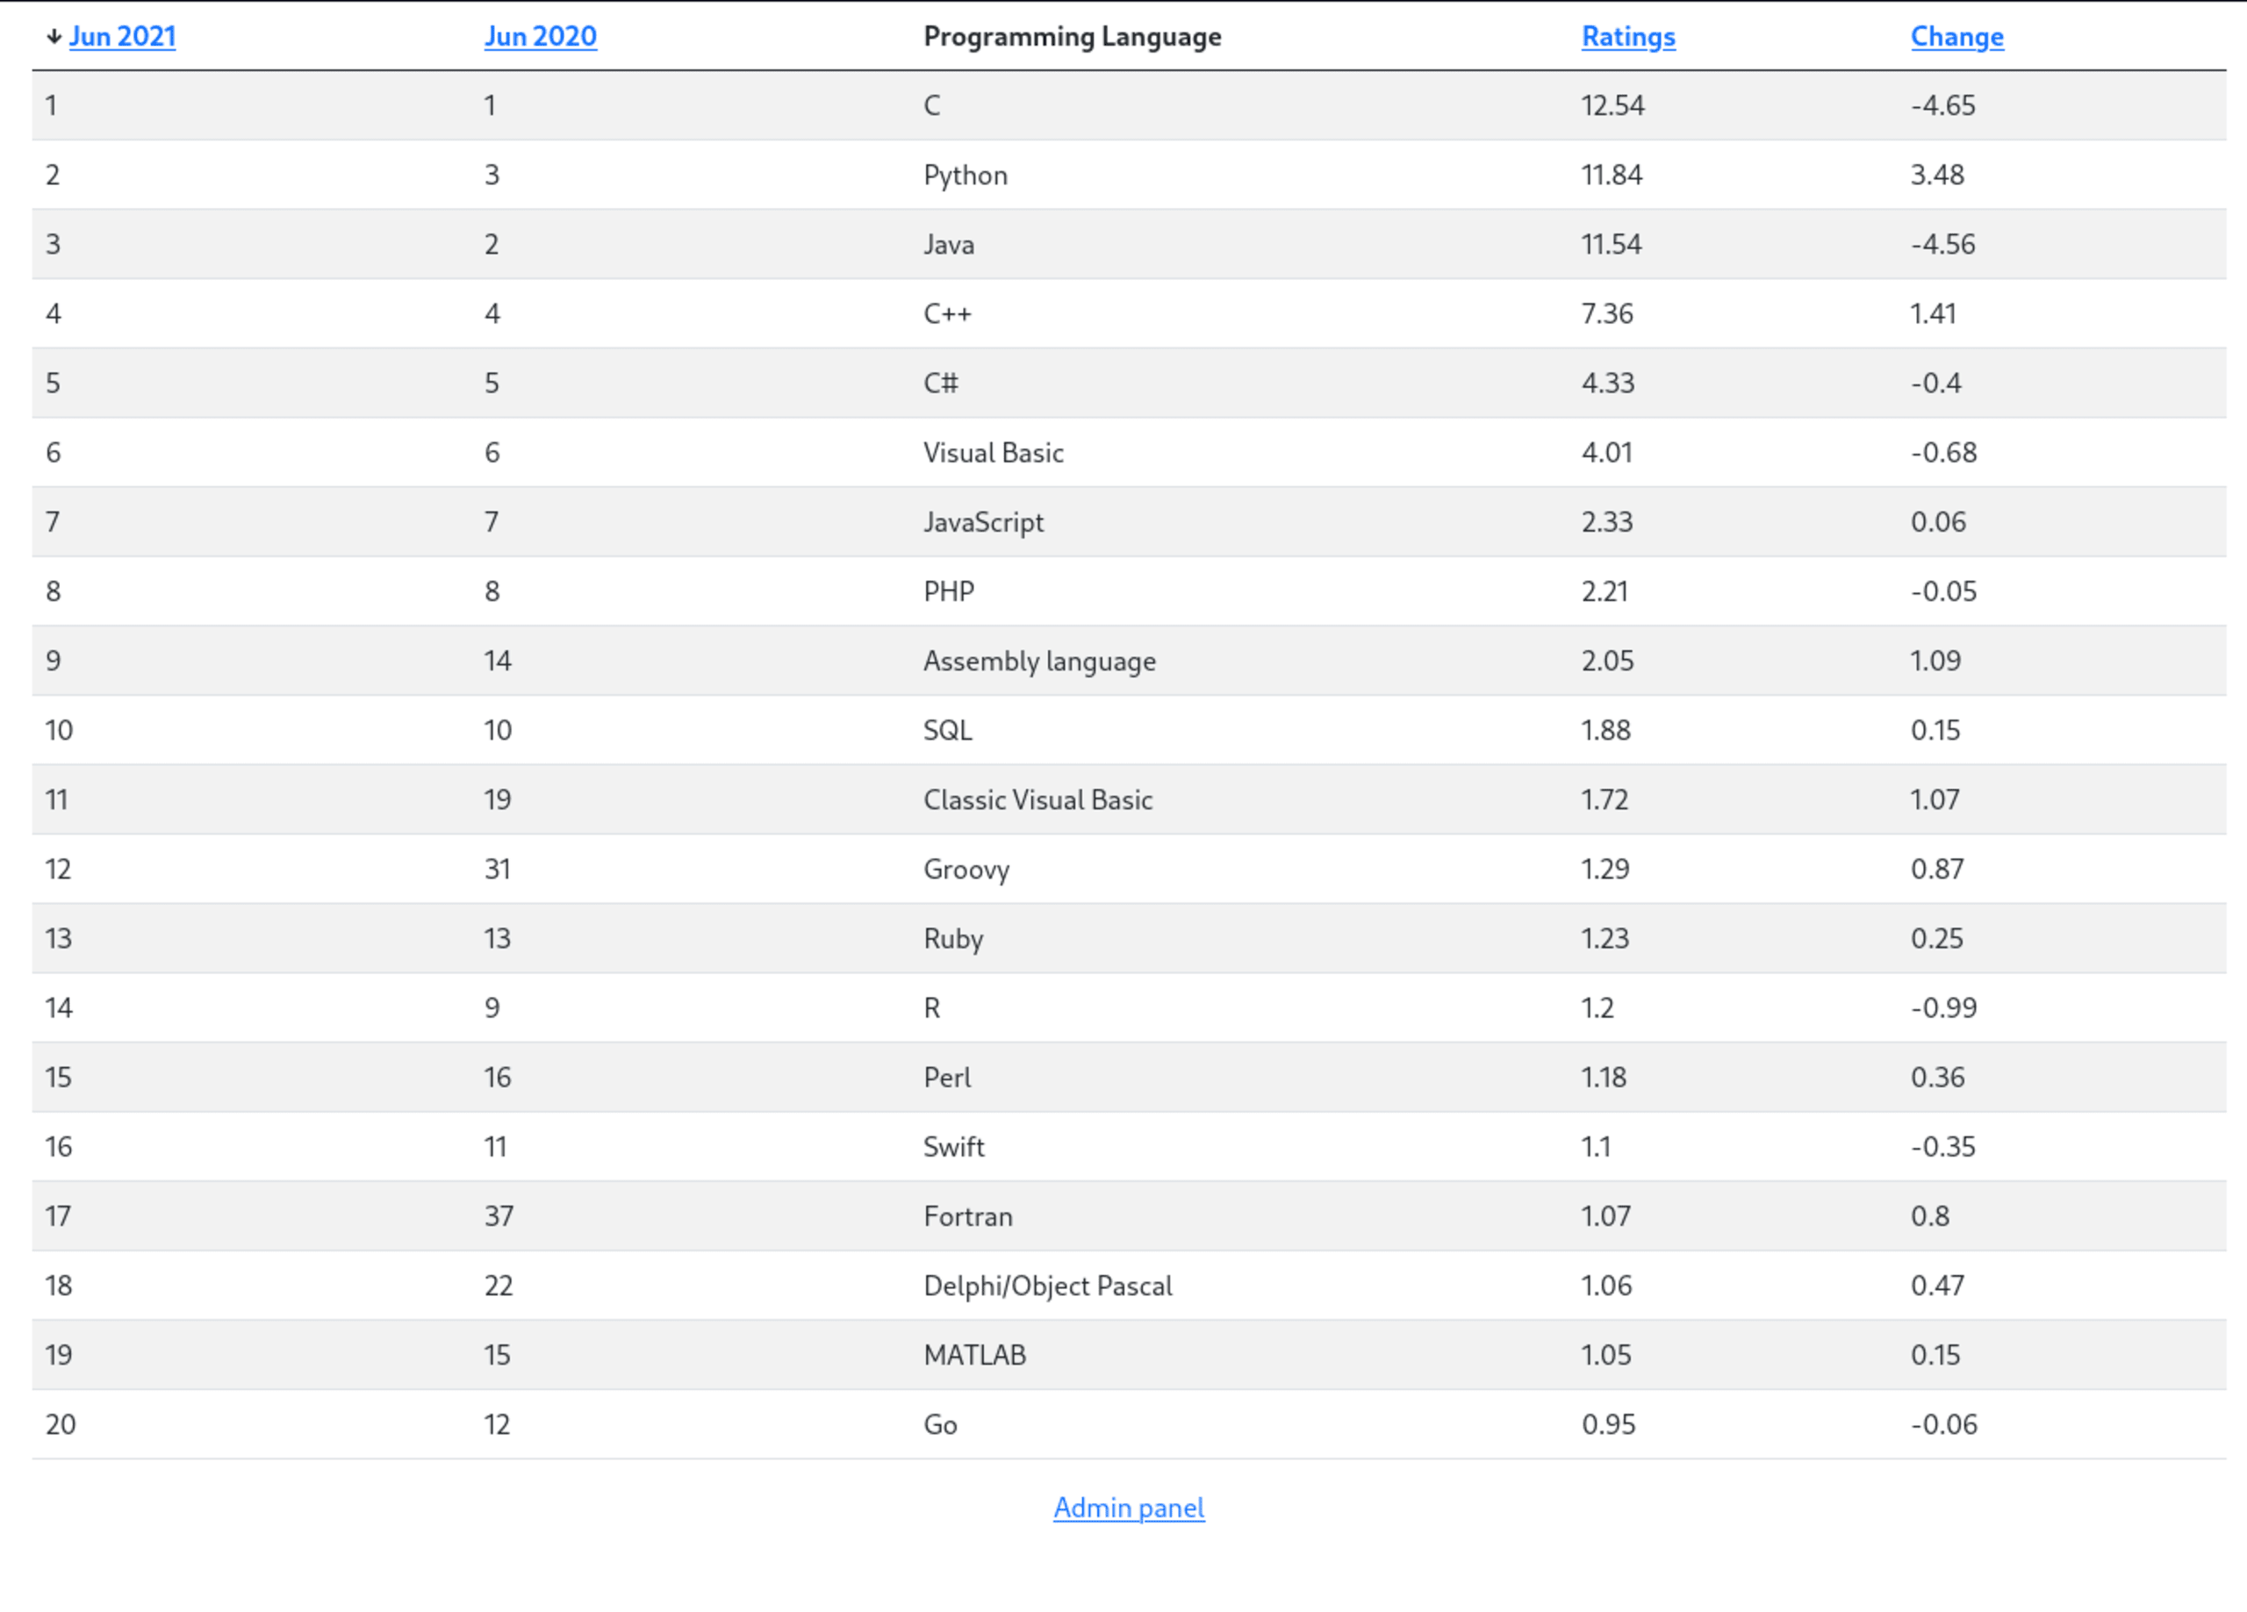2247x1612 pixels.
Task: Select the -4.56 change value for Java
Action: 1942,245
